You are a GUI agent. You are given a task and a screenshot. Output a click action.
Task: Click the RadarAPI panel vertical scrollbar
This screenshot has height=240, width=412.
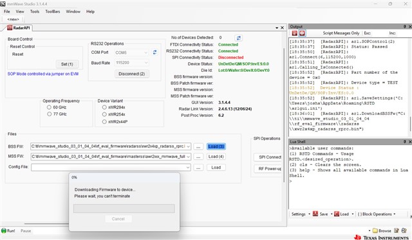(x=283, y=116)
